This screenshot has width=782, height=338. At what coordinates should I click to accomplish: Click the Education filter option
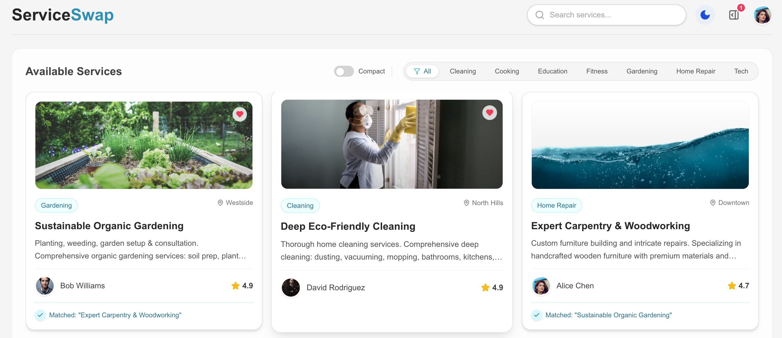pyautogui.click(x=552, y=71)
